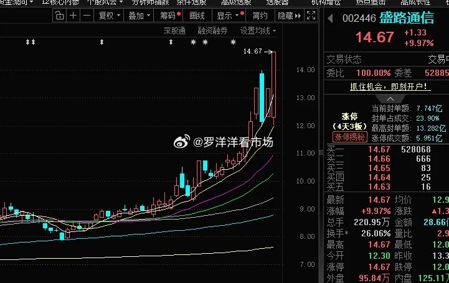Activate the 画线 drawing tool

click(x=197, y=16)
